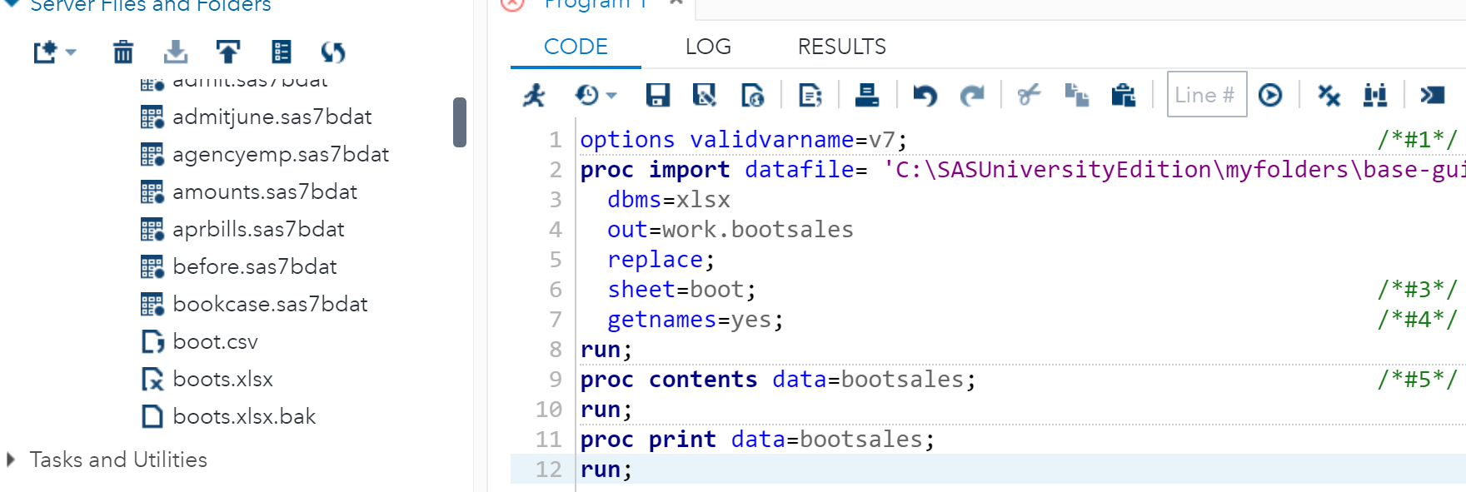Paste from clipboard in code toolbar
This screenshot has width=1466, height=492.
[1123, 95]
